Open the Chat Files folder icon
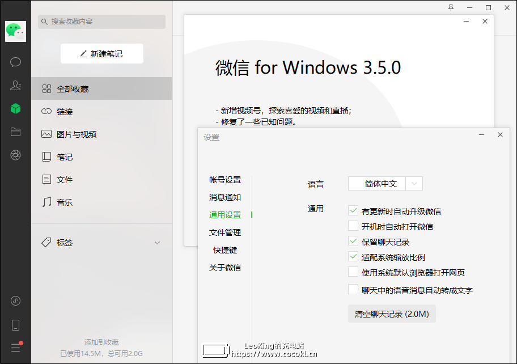Image resolution: width=517 pixels, height=364 pixels. (15, 132)
